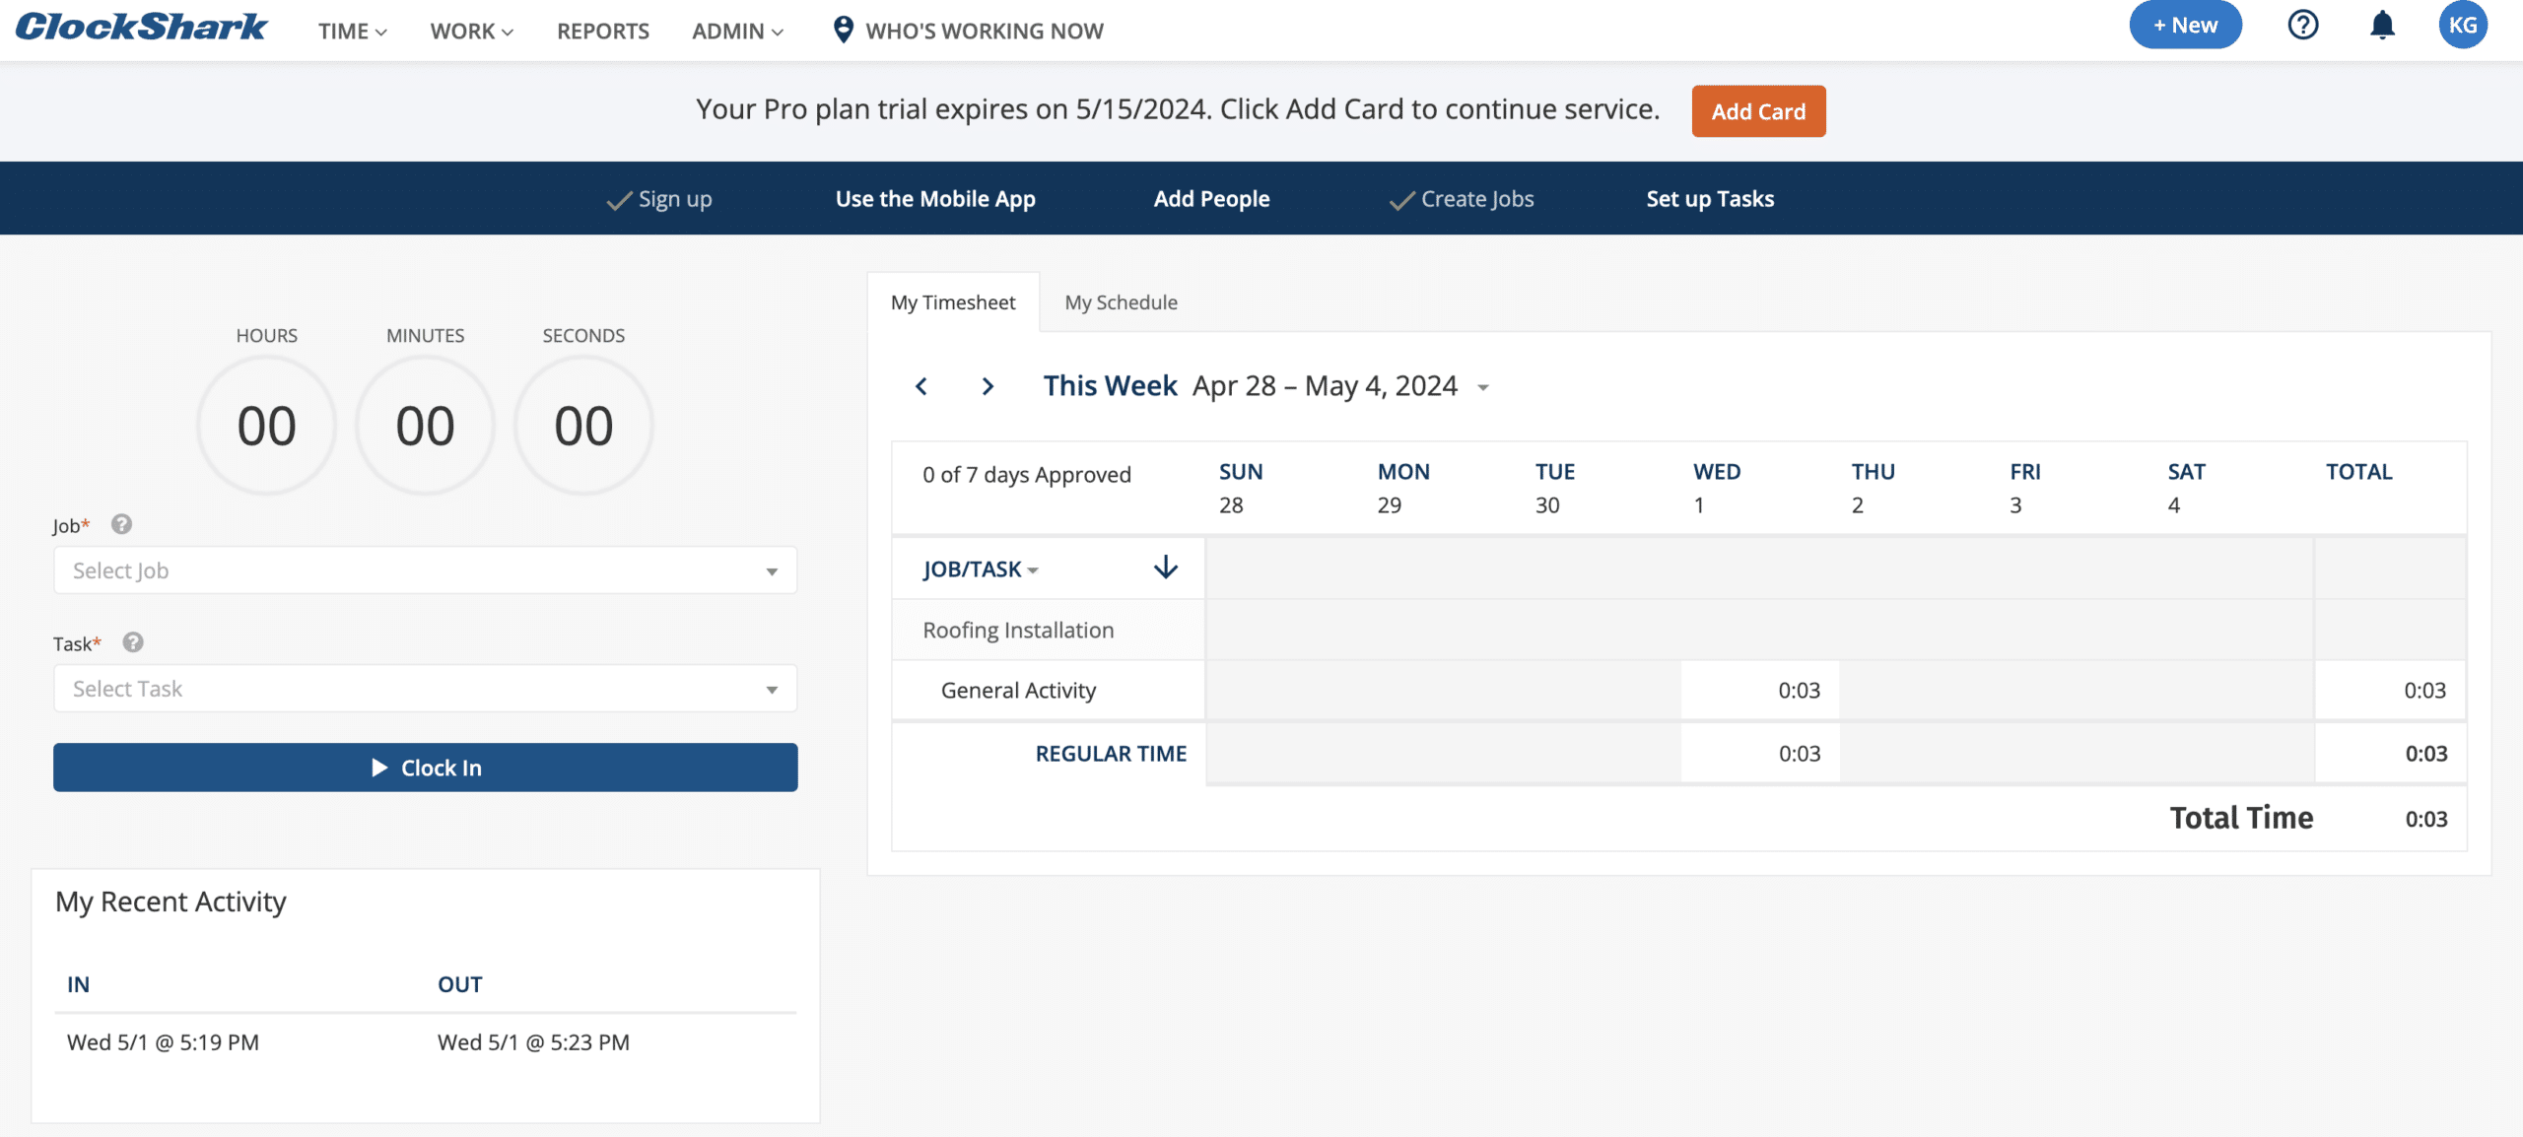
Task: Click the FRI 3 column header
Action: [2025, 488]
